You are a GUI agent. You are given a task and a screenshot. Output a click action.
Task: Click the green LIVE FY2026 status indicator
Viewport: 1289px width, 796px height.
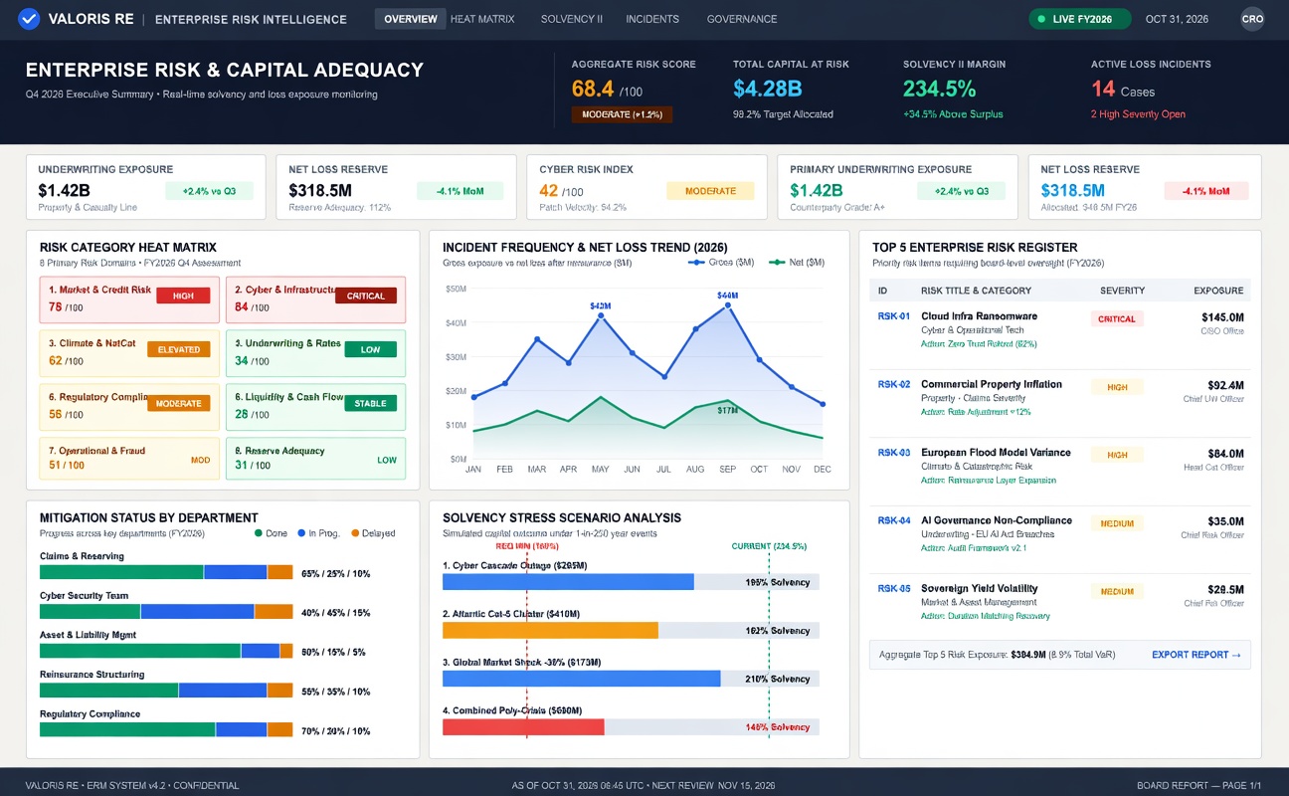(x=1080, y=19)
